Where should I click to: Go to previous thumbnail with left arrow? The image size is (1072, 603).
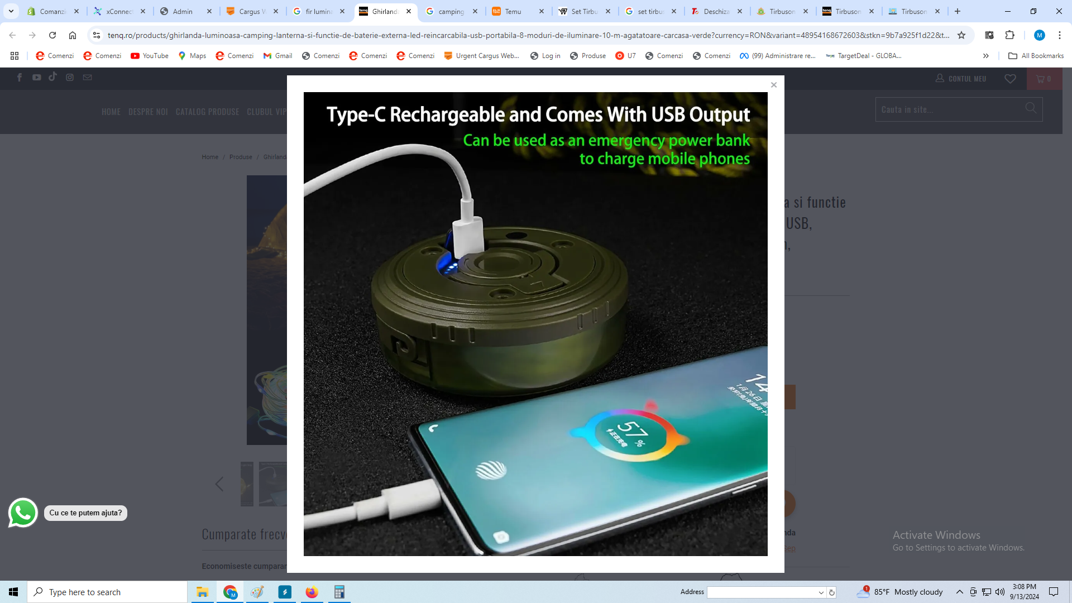point(219,484)
